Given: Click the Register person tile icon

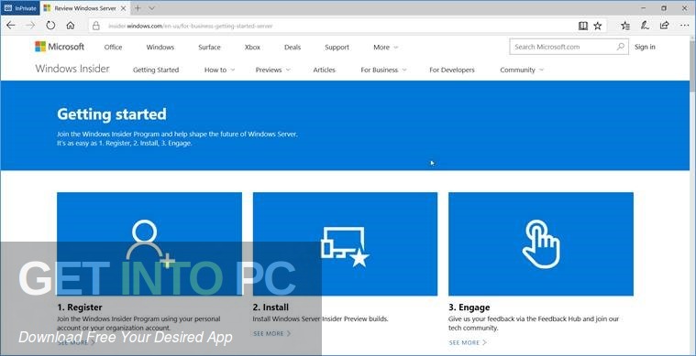Looking at the screenshot, I should tap(150, 243).
